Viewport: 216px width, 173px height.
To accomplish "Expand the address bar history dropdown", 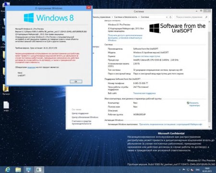I will coord(167,17).
